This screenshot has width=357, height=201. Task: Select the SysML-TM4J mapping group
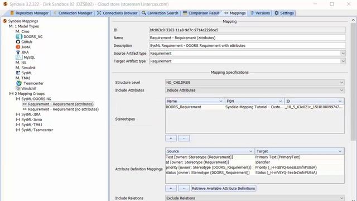point(32,125)
